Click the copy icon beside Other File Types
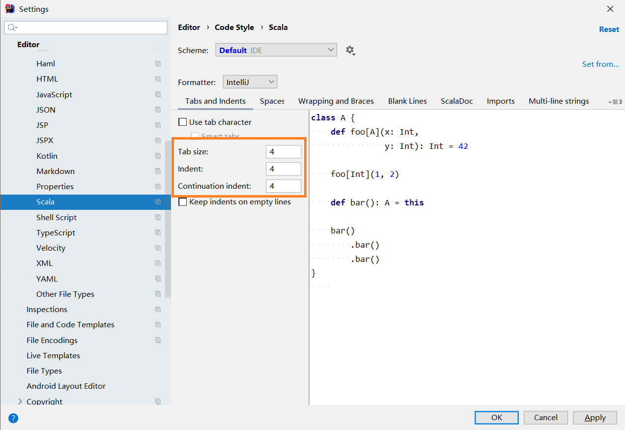 pos(158,294)
